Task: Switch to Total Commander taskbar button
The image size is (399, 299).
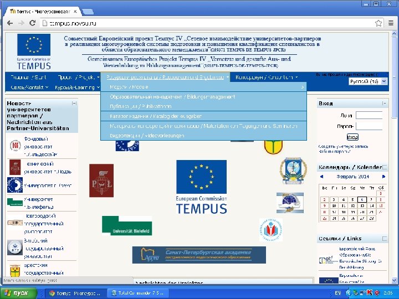Action: 139,293
